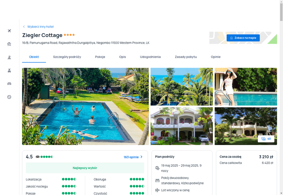
Task: Select the beach umbrella holidays sidebar icon
Action: 10,44
